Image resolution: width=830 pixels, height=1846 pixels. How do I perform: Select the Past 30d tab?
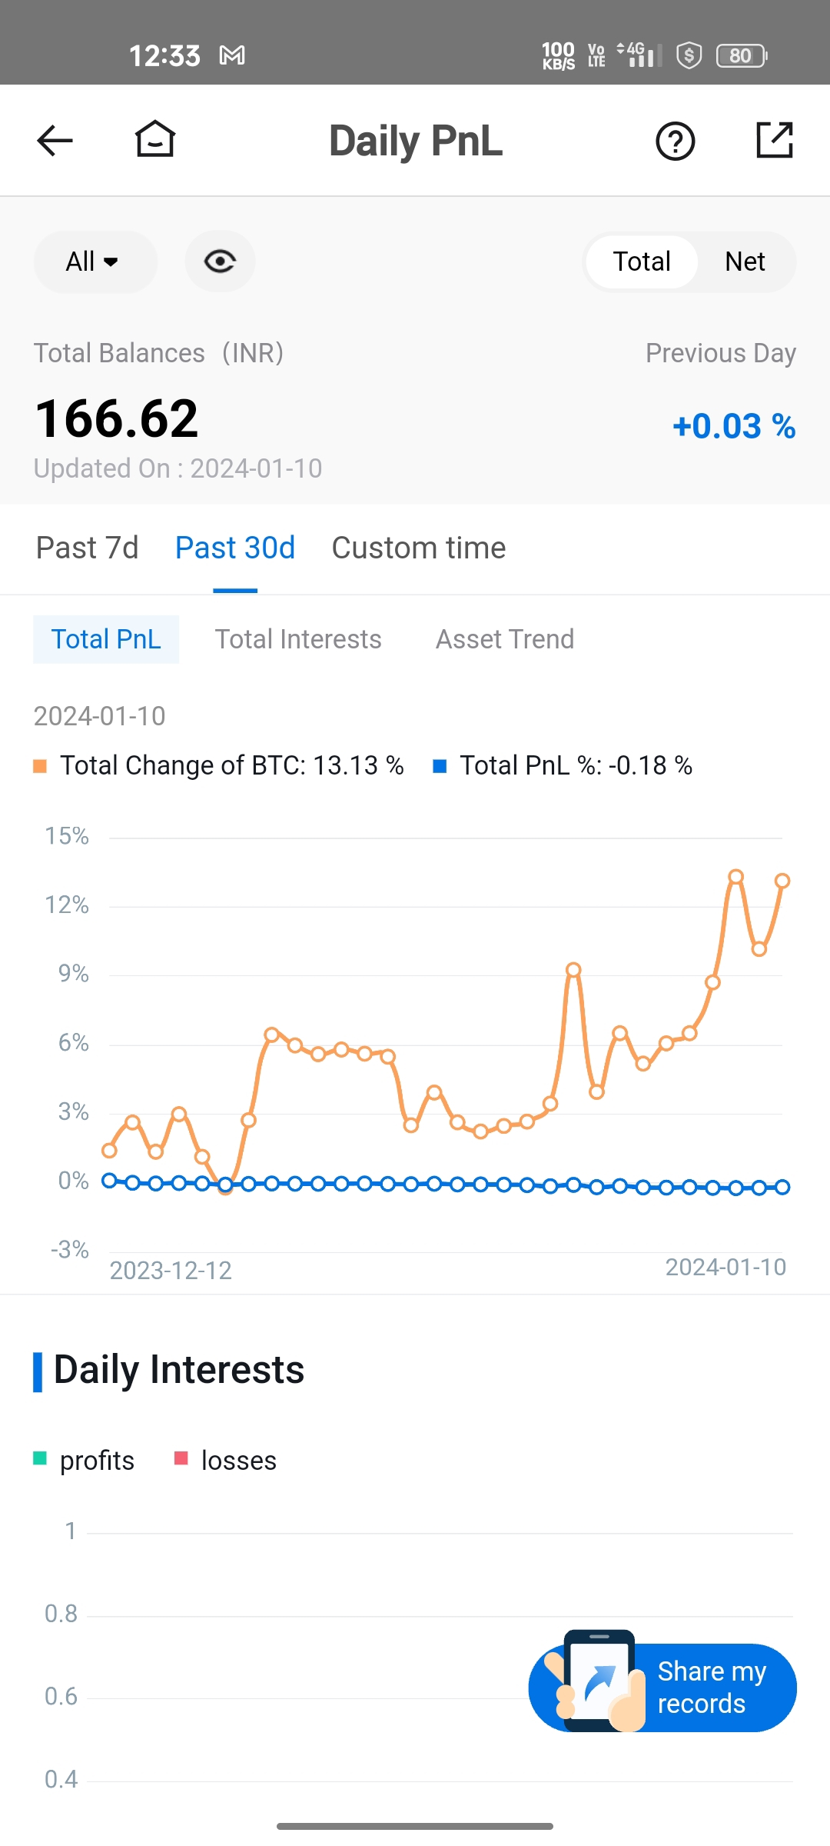pos(235,548)
